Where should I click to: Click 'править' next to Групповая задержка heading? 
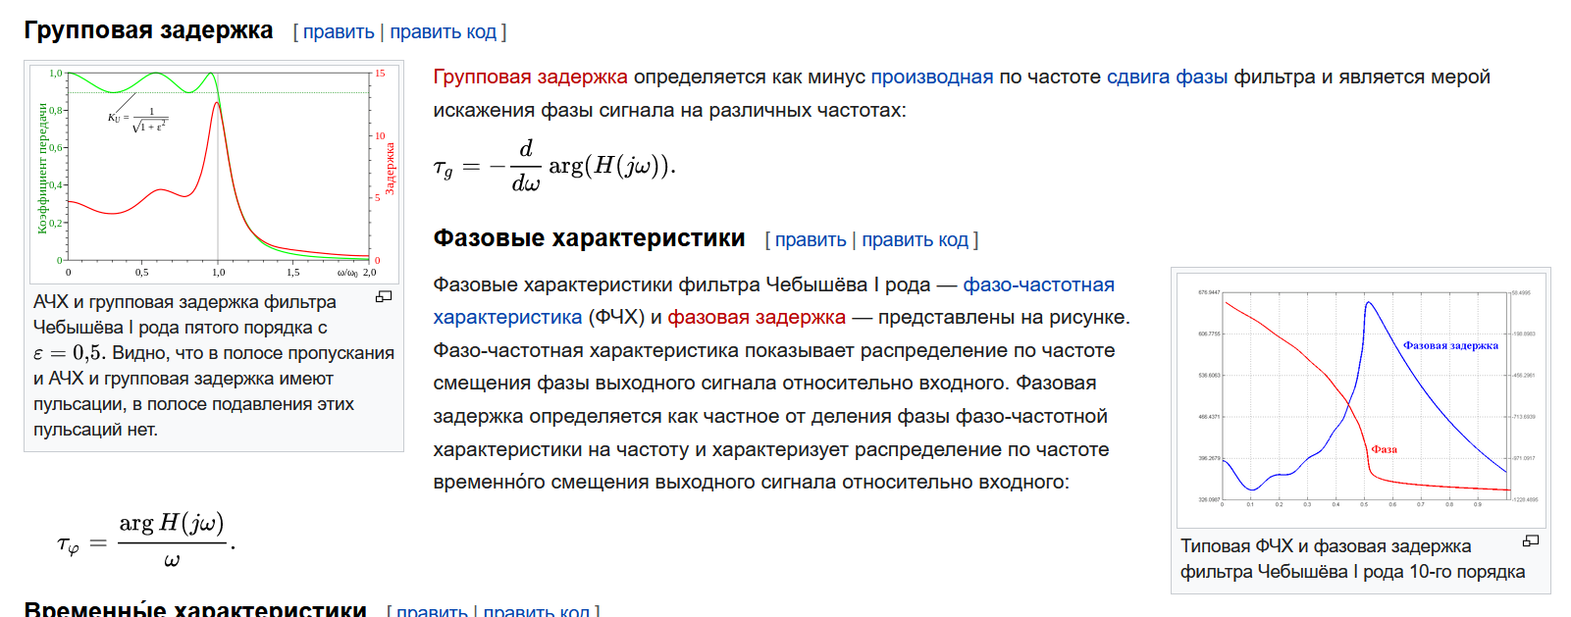pyautogui.click(x=338, y=31)
